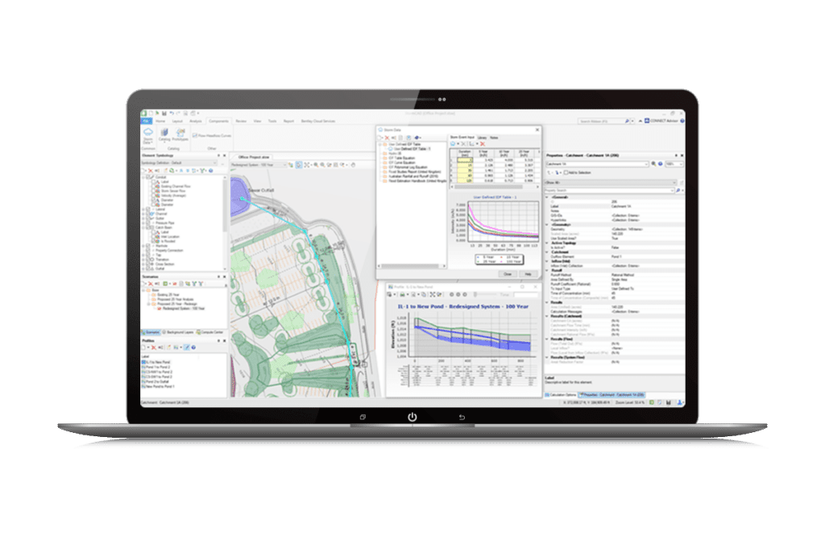Screen dimensions: 825x536
Task: Open the Catalog ribbon tool
Action: pyautogui.click(x=164, y=135)
